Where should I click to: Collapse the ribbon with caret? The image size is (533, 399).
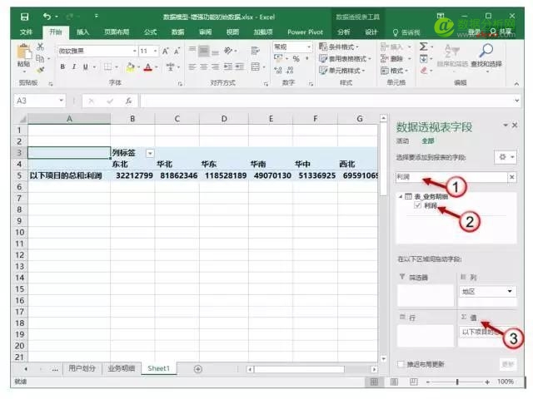[x=516, y=83]
